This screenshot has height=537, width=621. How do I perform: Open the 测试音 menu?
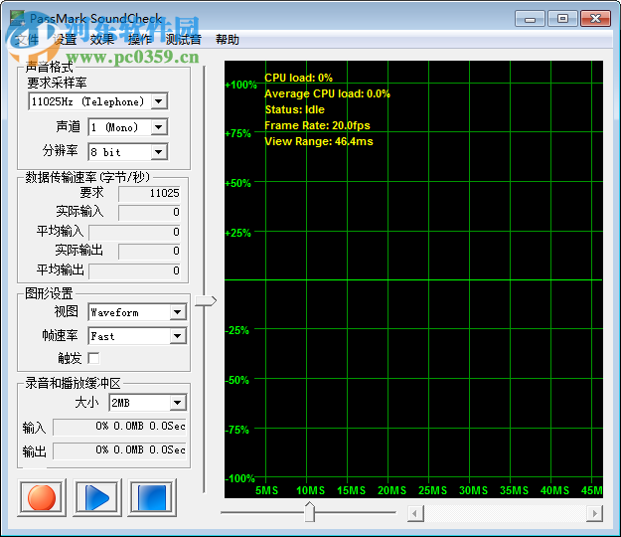coord(183,40)
